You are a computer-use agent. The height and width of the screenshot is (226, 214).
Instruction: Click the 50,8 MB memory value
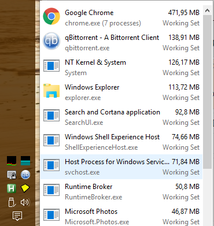[187, 187]
